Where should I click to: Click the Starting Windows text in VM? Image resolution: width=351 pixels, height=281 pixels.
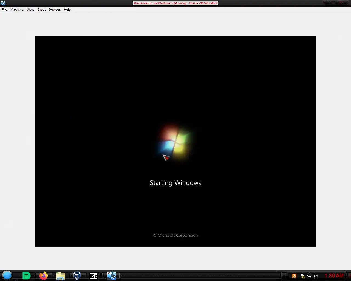click(175, 183)
